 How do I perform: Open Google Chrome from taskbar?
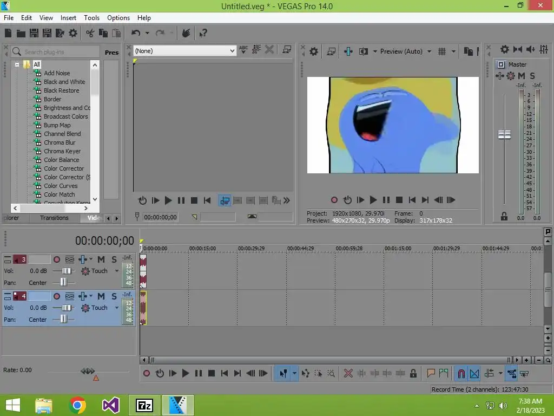point(77,405)
